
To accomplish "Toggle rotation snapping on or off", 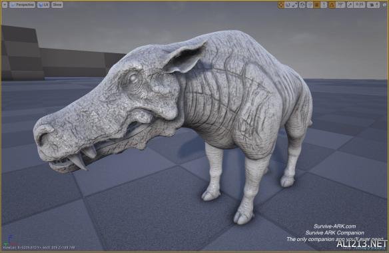I will tap(332, 5).
